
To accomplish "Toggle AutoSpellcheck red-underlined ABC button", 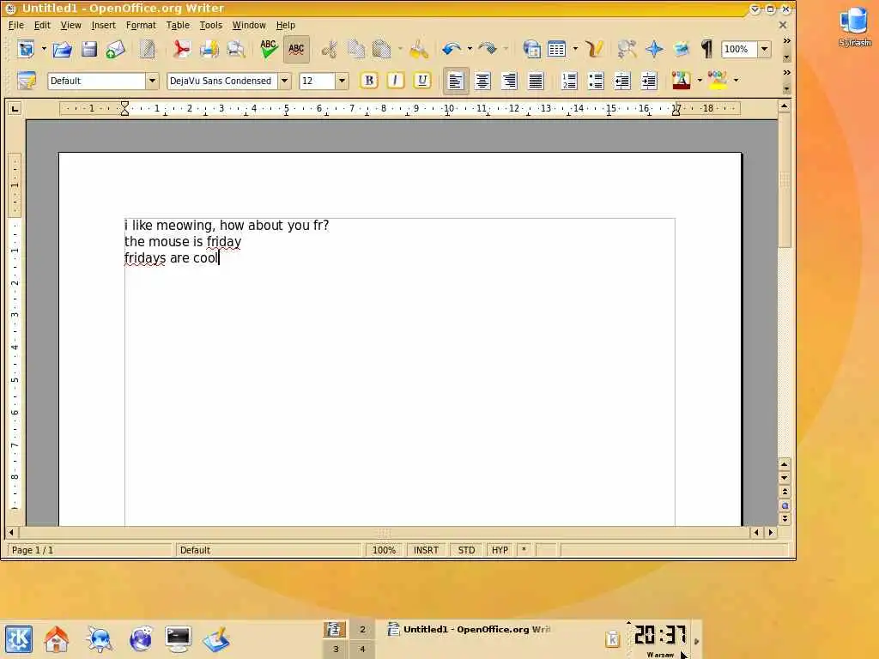I will click(296, 49).
